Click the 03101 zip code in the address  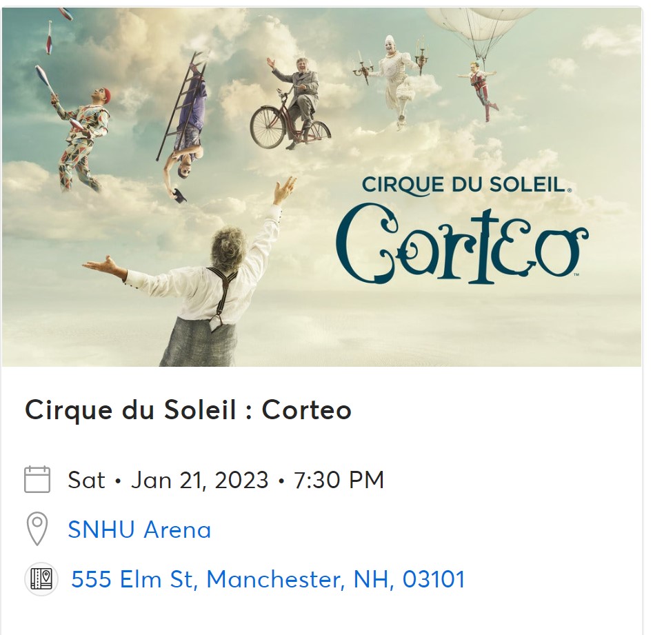coord(434,579)
